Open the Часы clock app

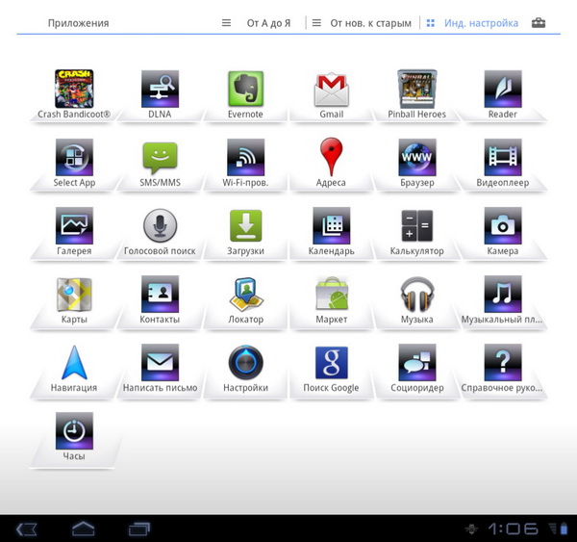point(74,432)
